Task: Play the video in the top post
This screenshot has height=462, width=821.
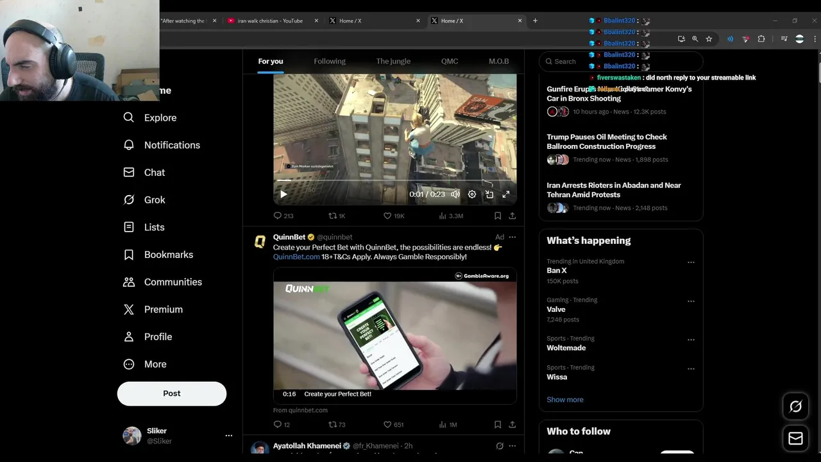Action: 284,194
